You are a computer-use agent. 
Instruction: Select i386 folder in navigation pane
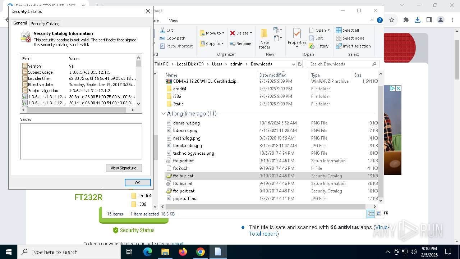(x=142, y=204)
